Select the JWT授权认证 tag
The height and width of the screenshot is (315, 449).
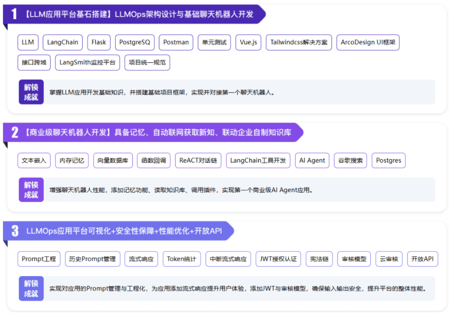point(278,259)
